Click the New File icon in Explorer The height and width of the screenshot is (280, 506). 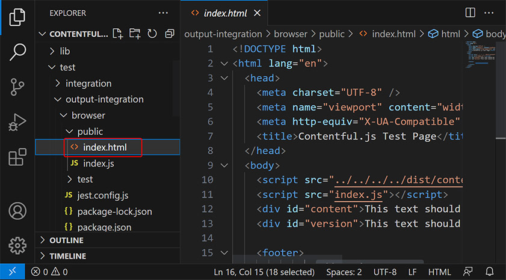pyautogui.click(x=118, y=34)
